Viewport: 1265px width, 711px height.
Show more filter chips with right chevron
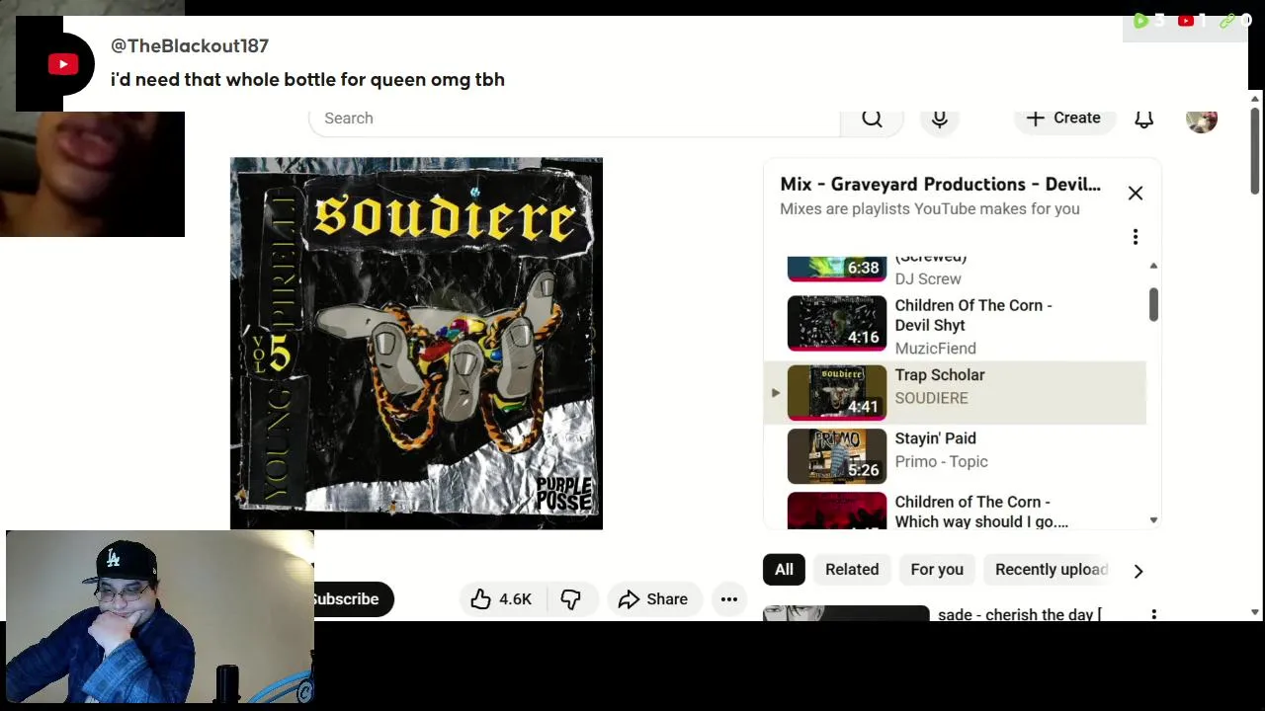pyautogui.click(x=1138, y=571)
